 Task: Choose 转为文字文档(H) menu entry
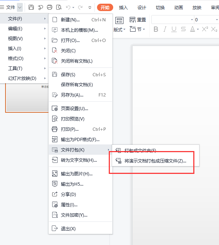(x=80, y=160)
